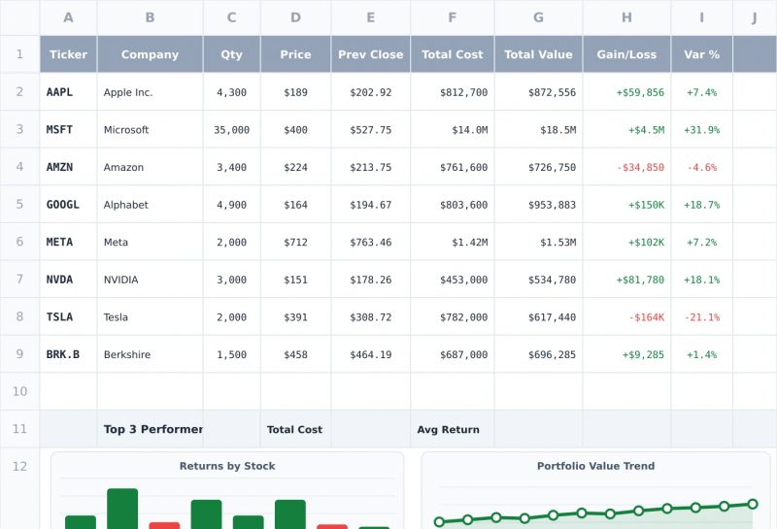Select the AAPL ticker cell

[68, 92]
